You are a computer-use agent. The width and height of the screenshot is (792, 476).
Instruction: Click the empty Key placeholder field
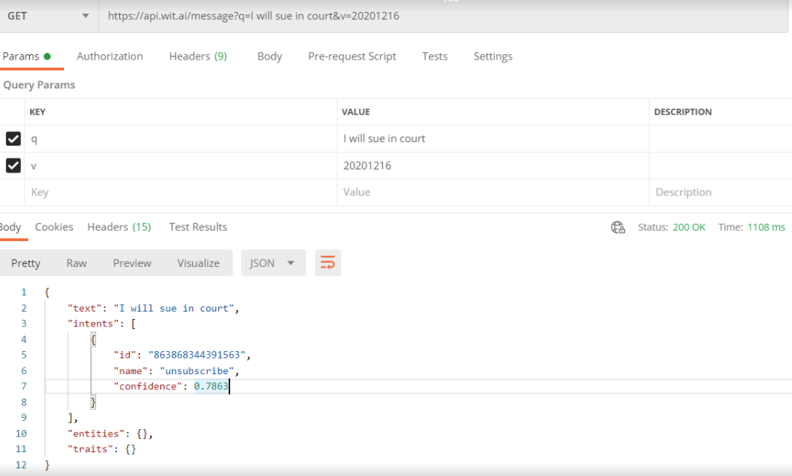tap(181, 192)
